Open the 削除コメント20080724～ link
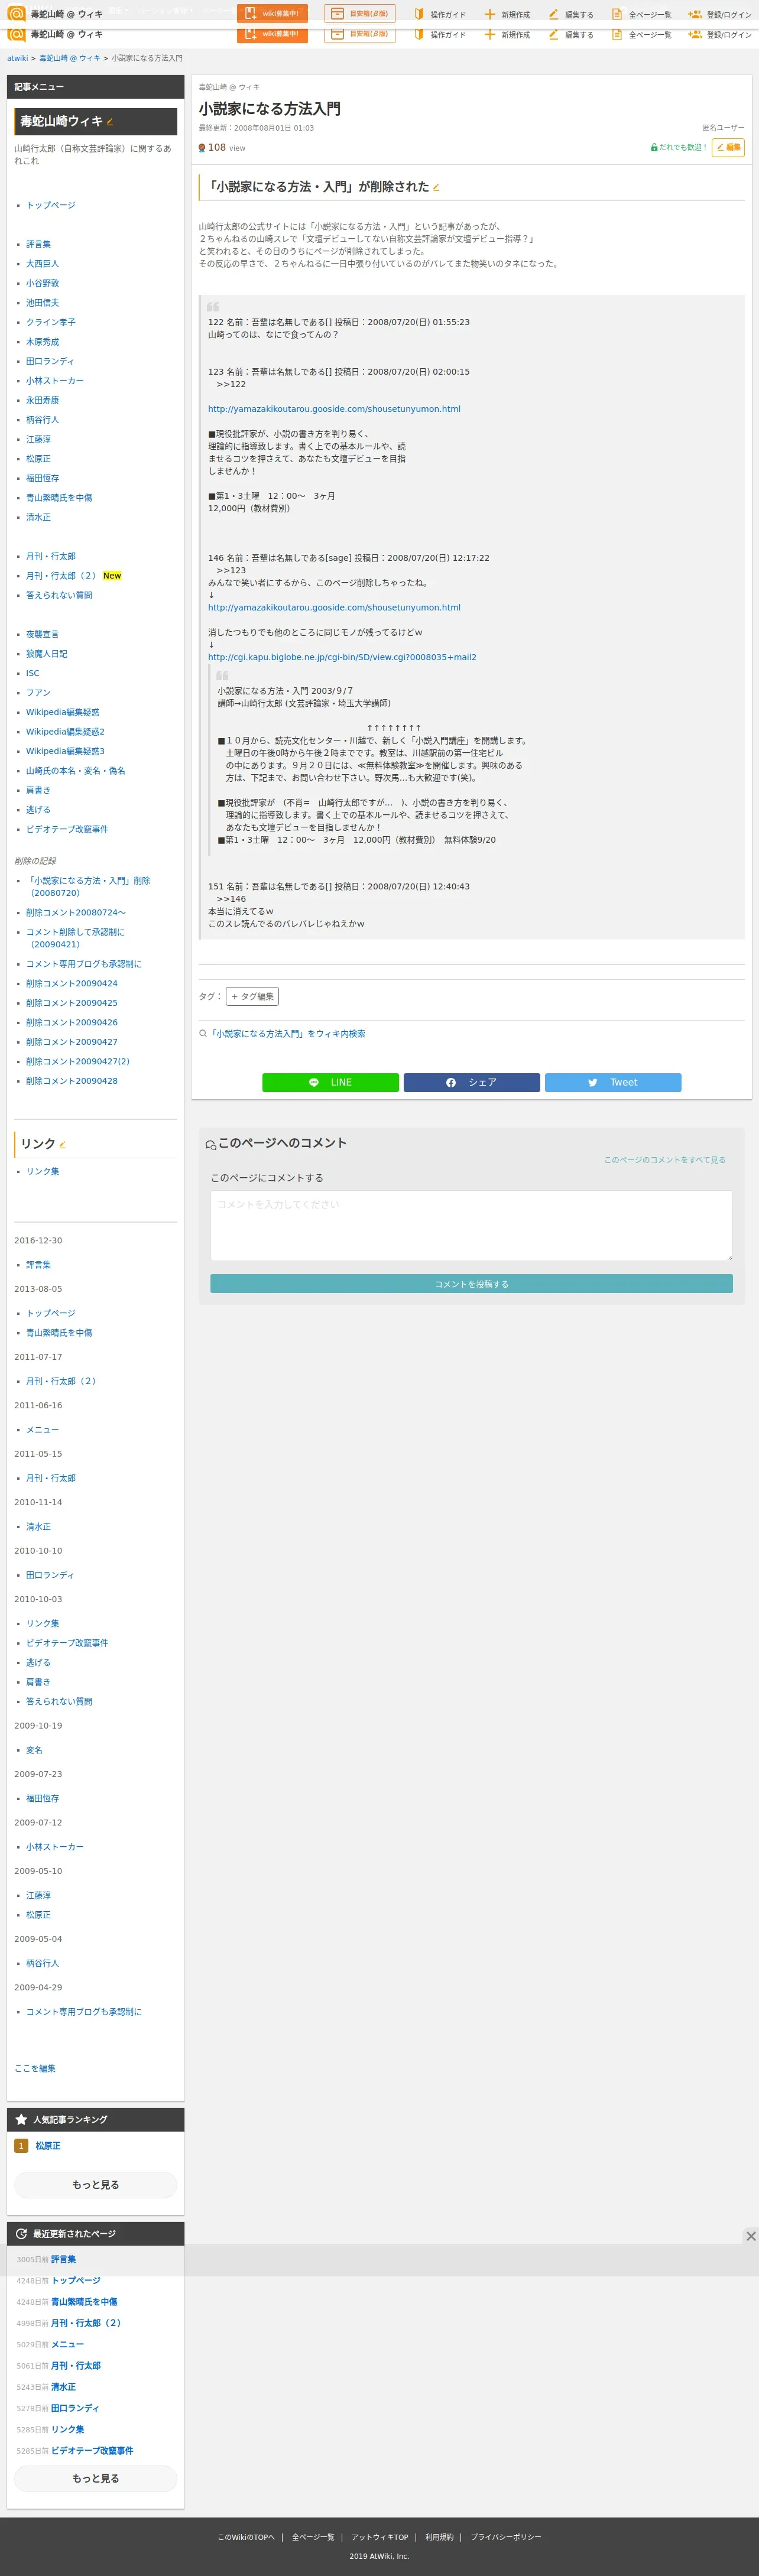Image resolution: width=759 pixels, height=2576 pixels. point(76,913)
